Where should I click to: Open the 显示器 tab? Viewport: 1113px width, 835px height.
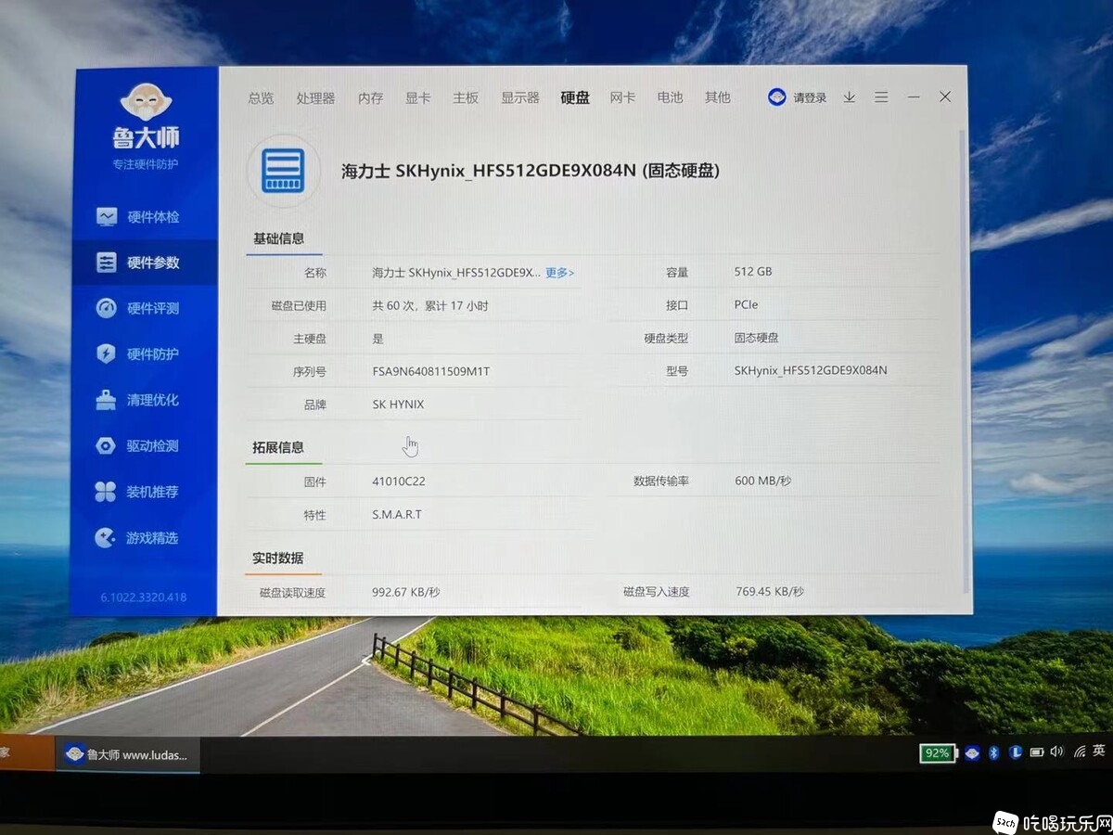coord(520,97)
